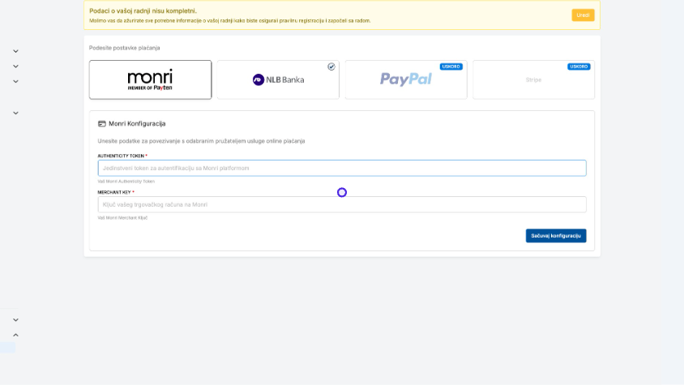Click the 'Monri Konfiguracija' heading text

[137, 124]
